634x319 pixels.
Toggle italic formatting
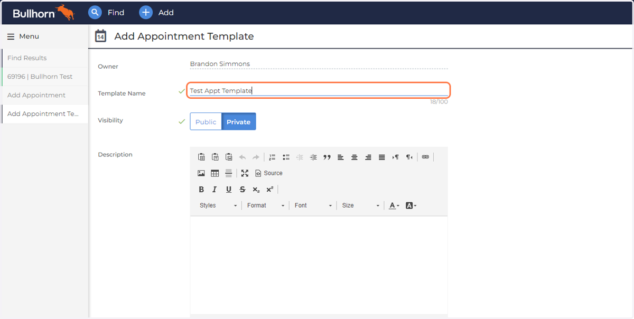point(215,189)
